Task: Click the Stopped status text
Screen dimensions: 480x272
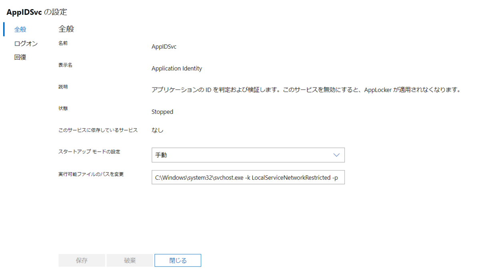Action: (x=162, y=111)
